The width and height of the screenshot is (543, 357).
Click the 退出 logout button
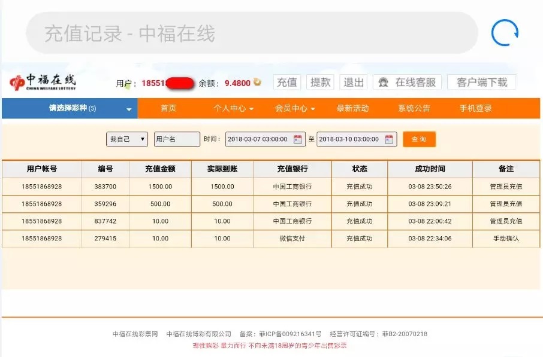click(x=353, y=82)
